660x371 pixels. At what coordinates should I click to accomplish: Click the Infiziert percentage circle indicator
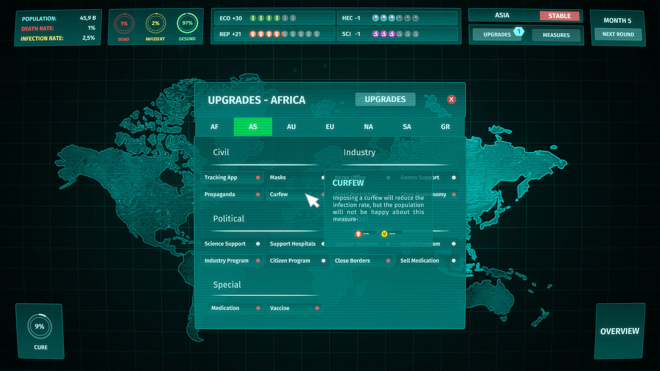click(156, 23)
